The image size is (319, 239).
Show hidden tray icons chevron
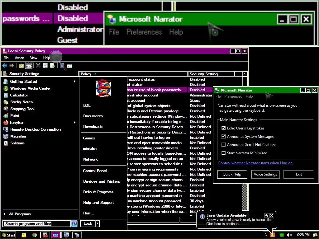265,235
